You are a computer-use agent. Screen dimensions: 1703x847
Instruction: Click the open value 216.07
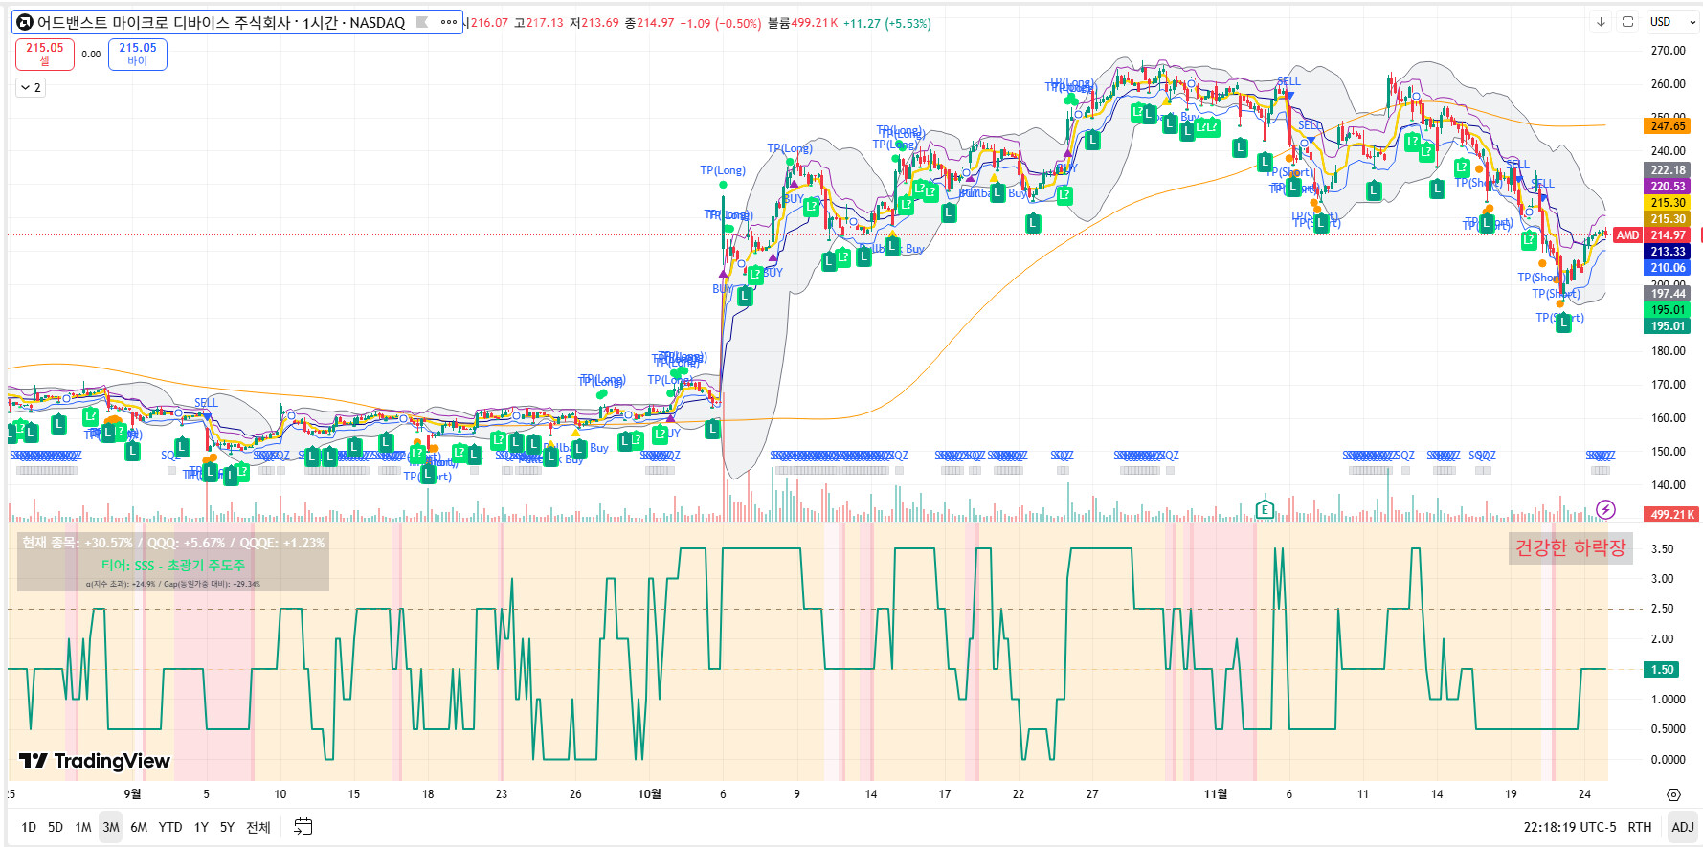click(489, 23)
